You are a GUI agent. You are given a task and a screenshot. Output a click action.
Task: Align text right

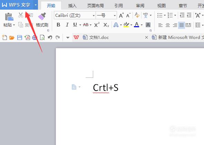point(175,25)
